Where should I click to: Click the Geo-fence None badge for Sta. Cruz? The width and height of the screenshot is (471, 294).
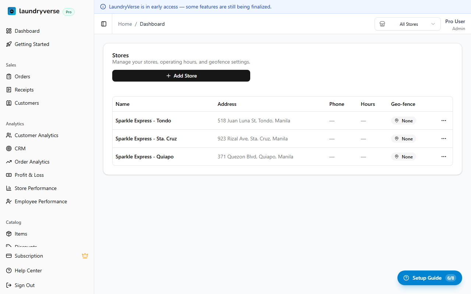click(x=404, y=139)
